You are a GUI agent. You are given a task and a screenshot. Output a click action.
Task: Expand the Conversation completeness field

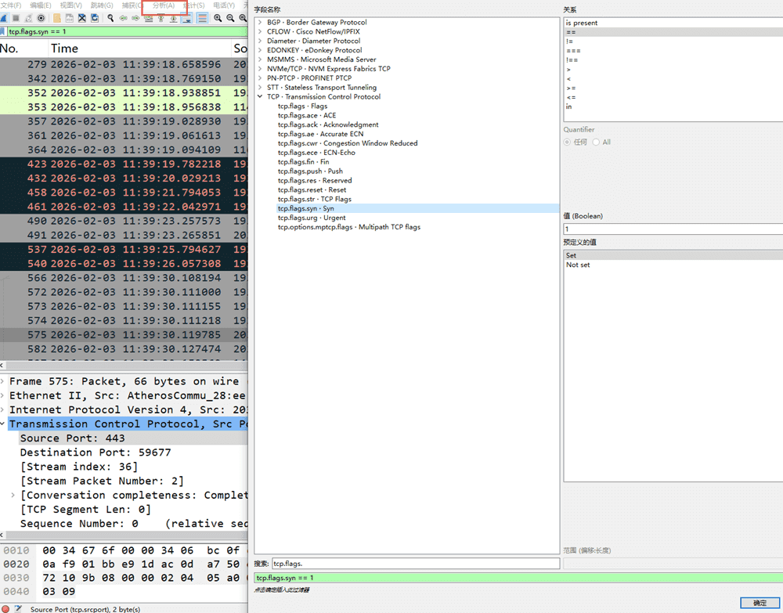coord(13,496)
